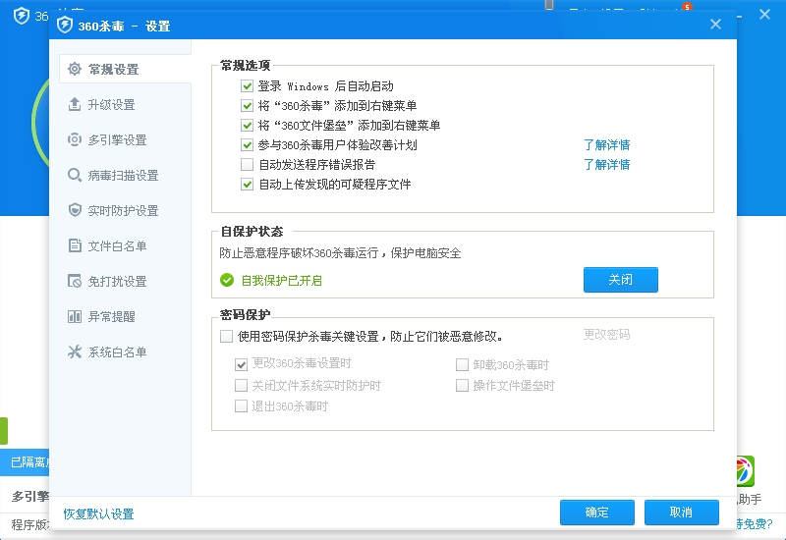Select the multi-engine icon beside 多引擎设置
Screen dimensions: 786x540
pos(74,139)
